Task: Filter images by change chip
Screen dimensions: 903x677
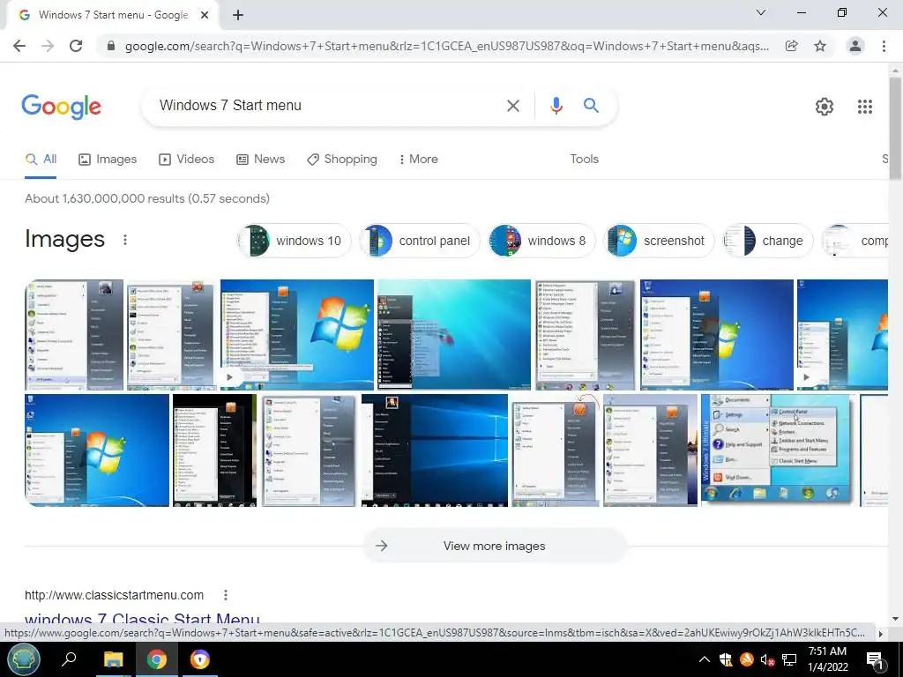Action: (768, 241)
